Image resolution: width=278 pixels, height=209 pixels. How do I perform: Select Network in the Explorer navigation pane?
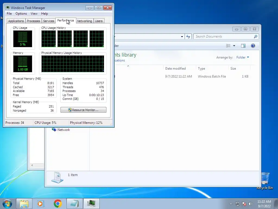[61, 130]
